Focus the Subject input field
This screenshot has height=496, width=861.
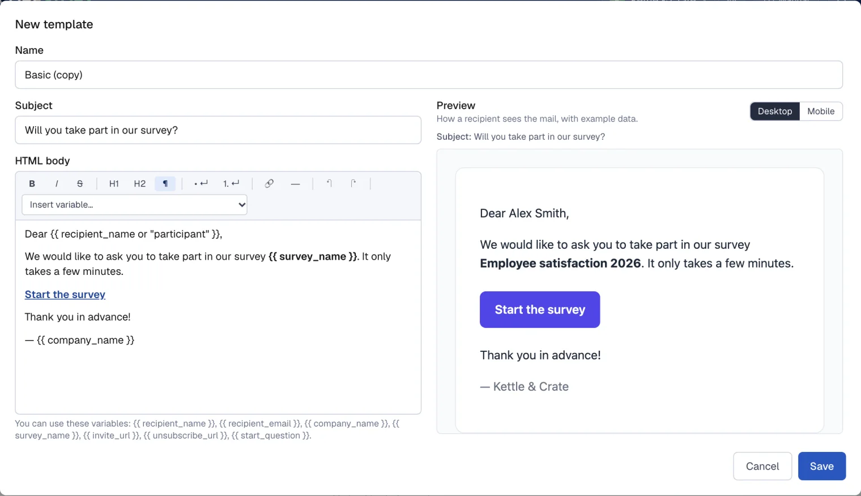[218, 130]
